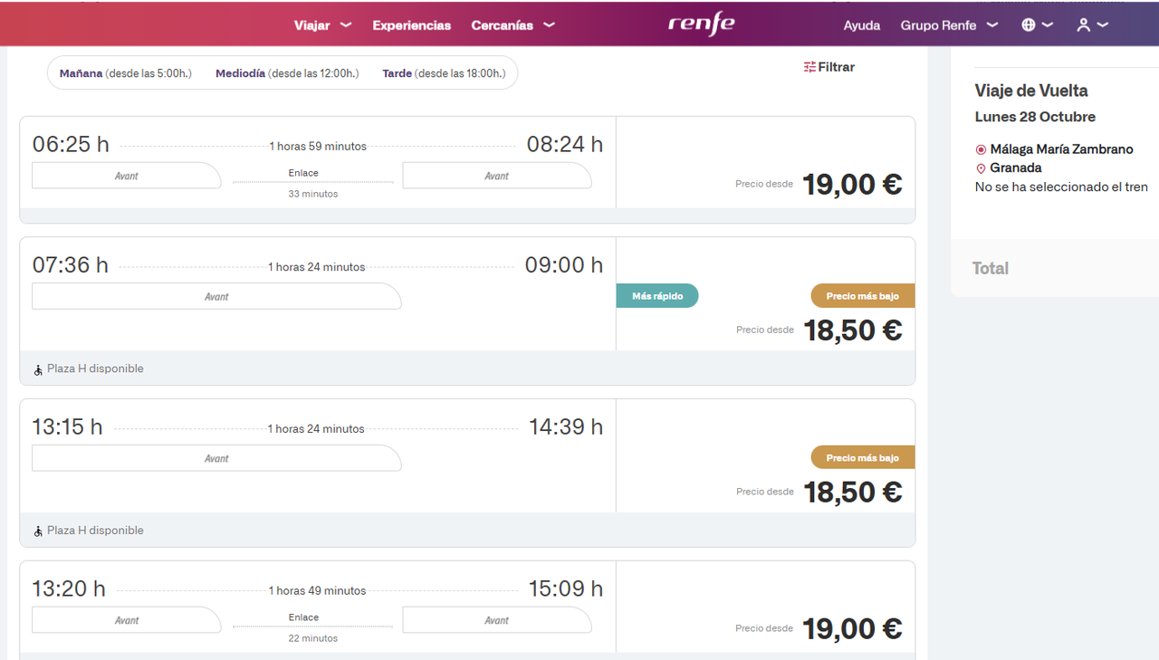This screenshot has height=660, width=1159.
Task: Click the 09:00 h arrival time
Action: [564, 265]
